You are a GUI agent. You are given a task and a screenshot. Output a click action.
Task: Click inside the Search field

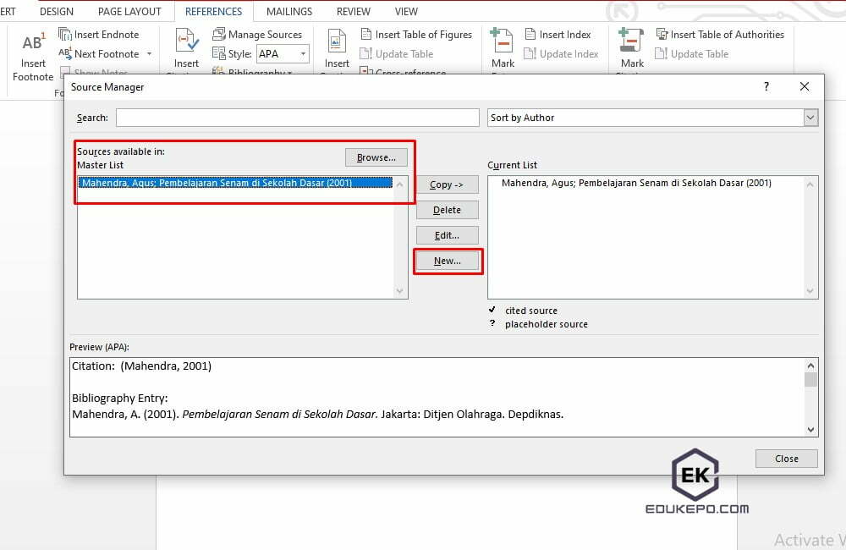296,118
